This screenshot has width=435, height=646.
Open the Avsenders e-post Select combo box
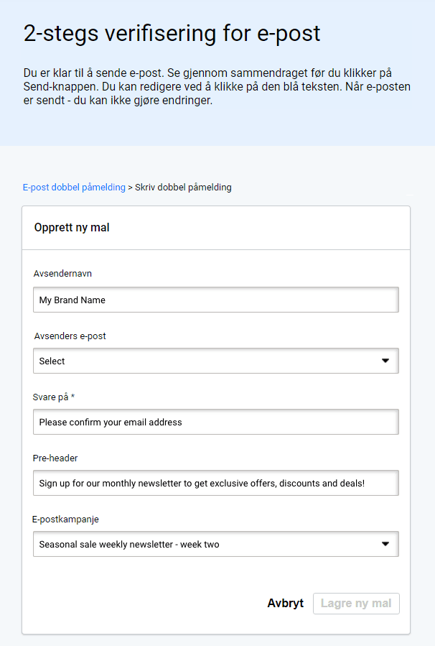coord(215,361)
